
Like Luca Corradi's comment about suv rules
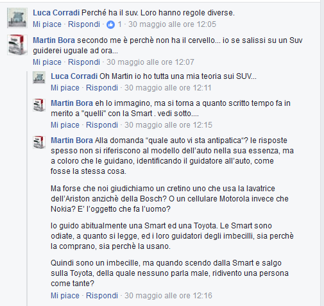pyautogui.click(x=47, y=24)
